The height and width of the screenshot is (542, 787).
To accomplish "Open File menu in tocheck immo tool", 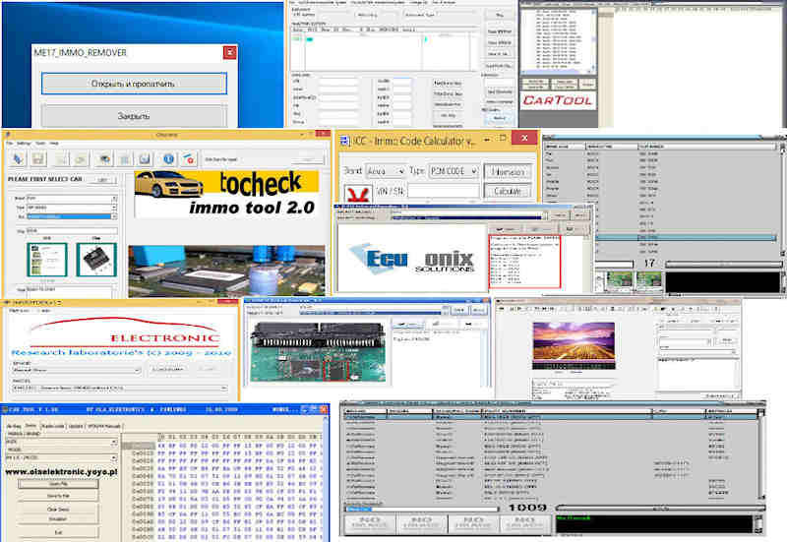I will pyautogui.click(x=10, y=144).
